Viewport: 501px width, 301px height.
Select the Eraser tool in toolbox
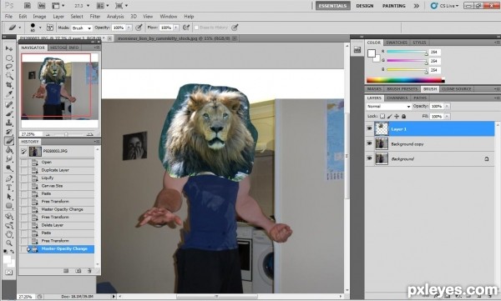tap(9, 141)
